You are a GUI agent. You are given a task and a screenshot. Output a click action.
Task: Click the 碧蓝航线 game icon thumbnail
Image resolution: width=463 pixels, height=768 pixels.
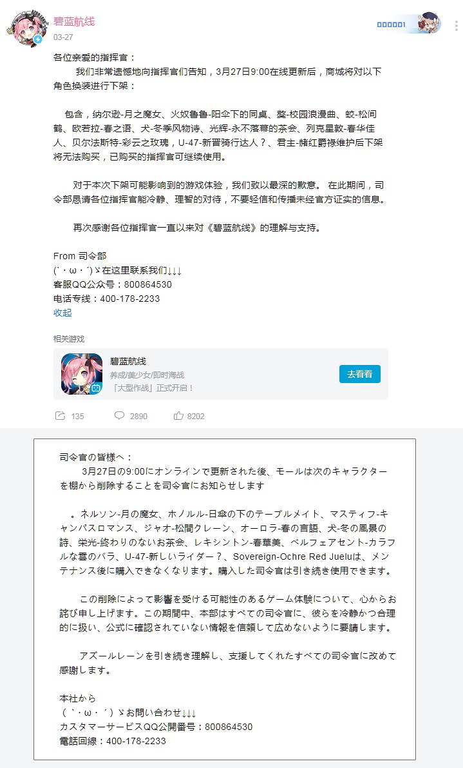(82, 374)
